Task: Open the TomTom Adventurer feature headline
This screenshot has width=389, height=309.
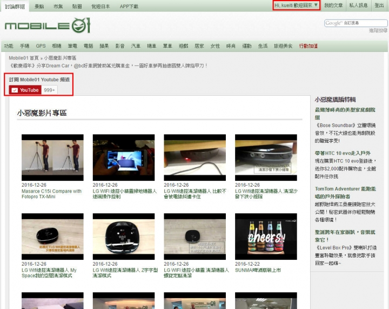Action: (x=345, y=193)
